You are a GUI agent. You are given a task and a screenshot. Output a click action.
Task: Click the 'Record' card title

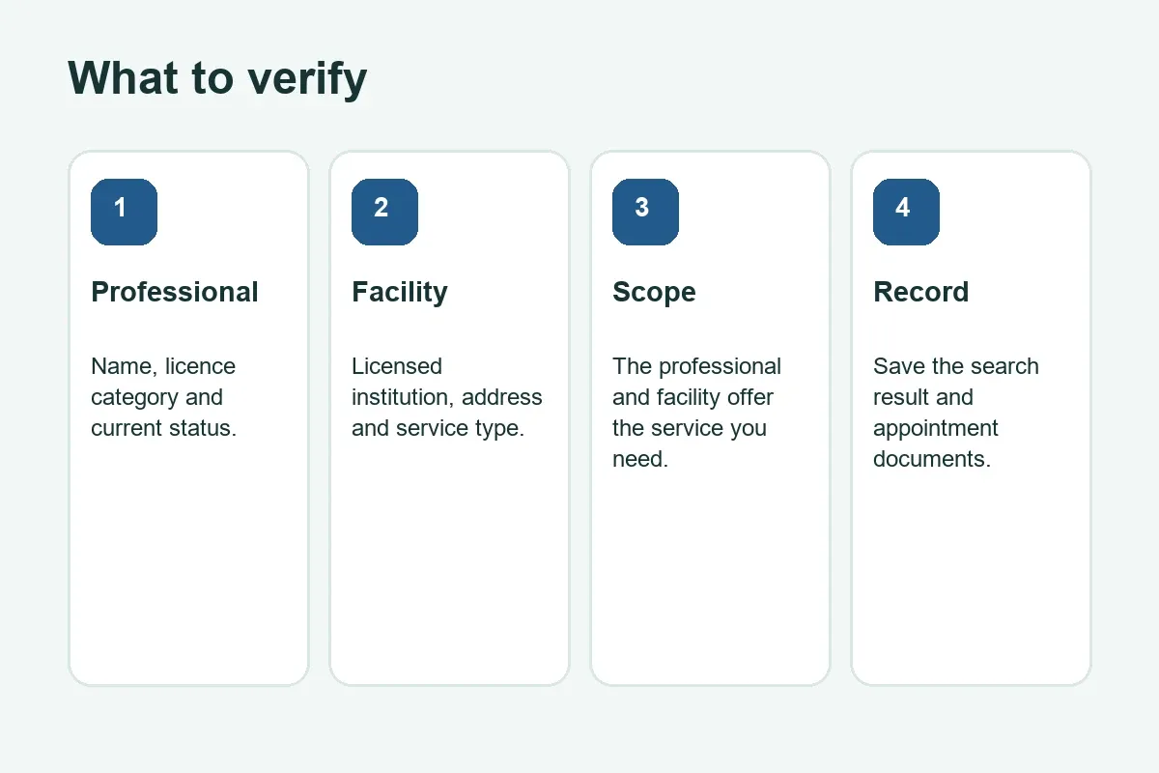point(920,292)
